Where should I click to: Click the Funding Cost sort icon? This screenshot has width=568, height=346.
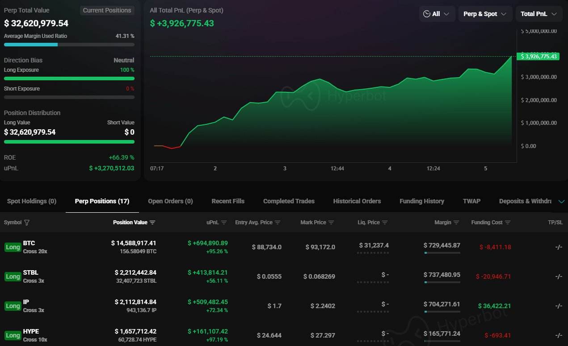click(x=508, y=222)
